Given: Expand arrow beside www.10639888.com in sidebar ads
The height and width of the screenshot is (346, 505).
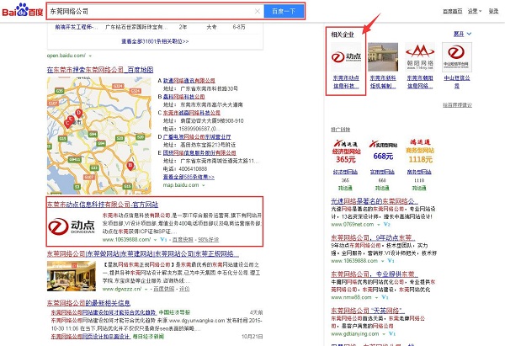Looking at the screenshot, I should click(383, 261).
